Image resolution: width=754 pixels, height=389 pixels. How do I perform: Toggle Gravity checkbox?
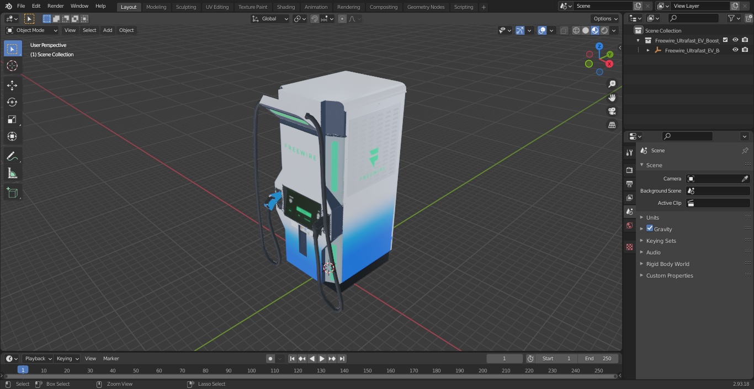650,228
